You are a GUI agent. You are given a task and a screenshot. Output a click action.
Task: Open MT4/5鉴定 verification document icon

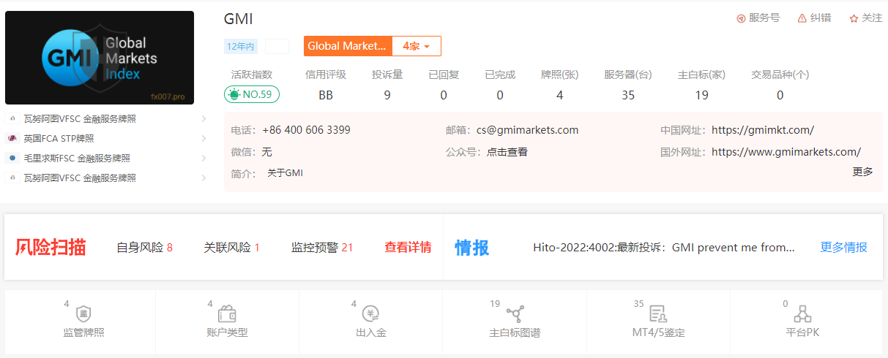tap(658, 314)
